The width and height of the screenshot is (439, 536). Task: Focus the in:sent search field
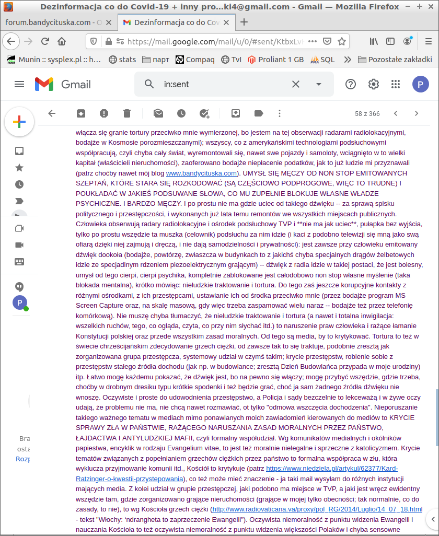(x=223, y=84)
